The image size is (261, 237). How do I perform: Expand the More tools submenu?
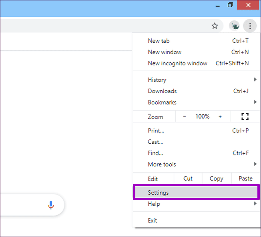[196, 165]
